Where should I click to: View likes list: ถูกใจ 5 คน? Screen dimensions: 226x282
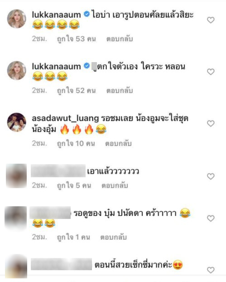[x=74, y=185]
